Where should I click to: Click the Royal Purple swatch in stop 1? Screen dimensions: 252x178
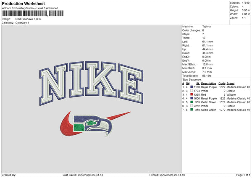coord(192,87)
